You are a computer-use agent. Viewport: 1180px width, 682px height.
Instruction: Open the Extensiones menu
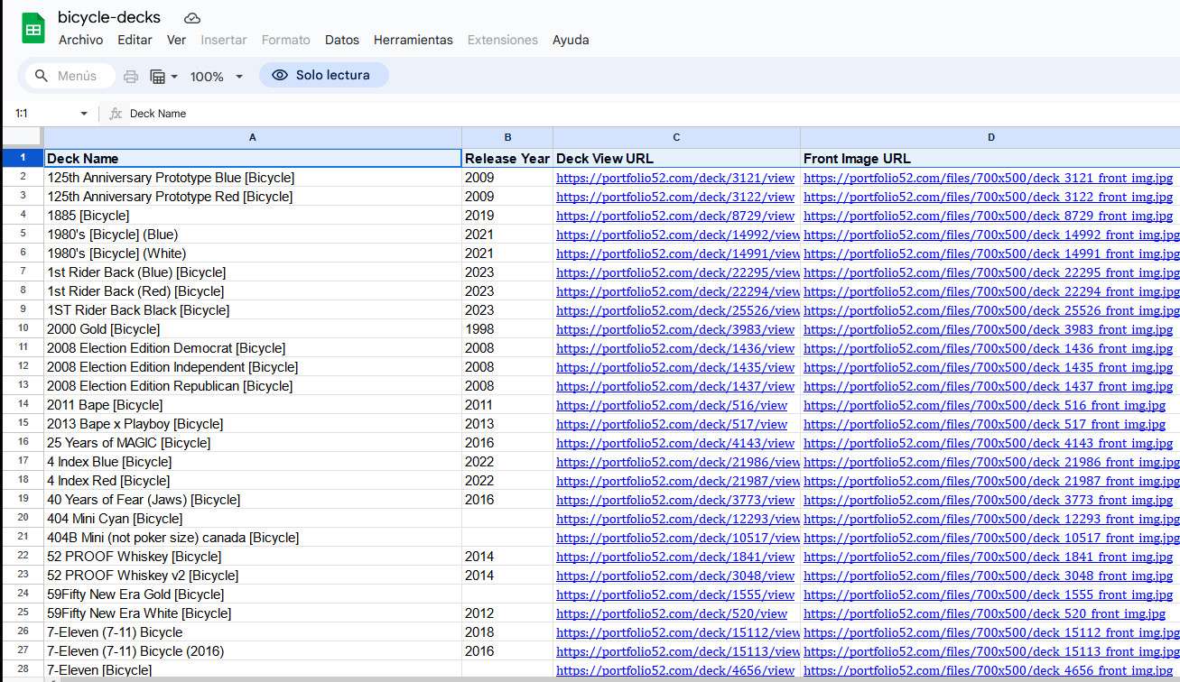[503, 40]
